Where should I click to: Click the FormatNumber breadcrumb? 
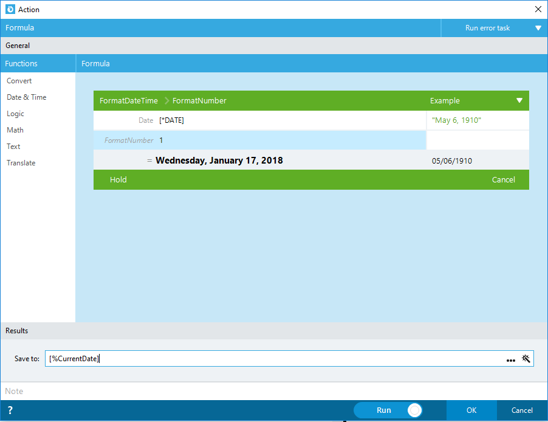(199, 101)
